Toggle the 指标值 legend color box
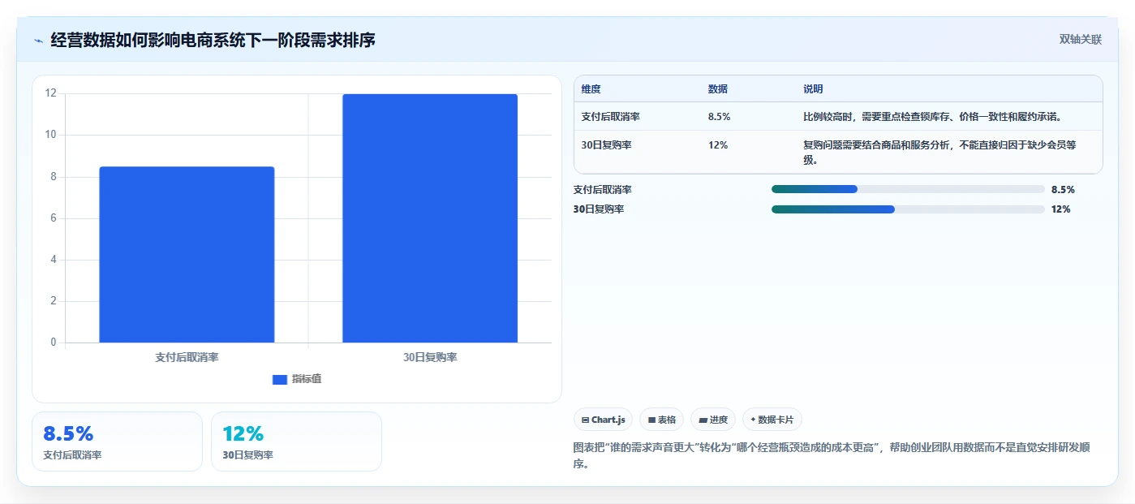 [x=280, y=379]
